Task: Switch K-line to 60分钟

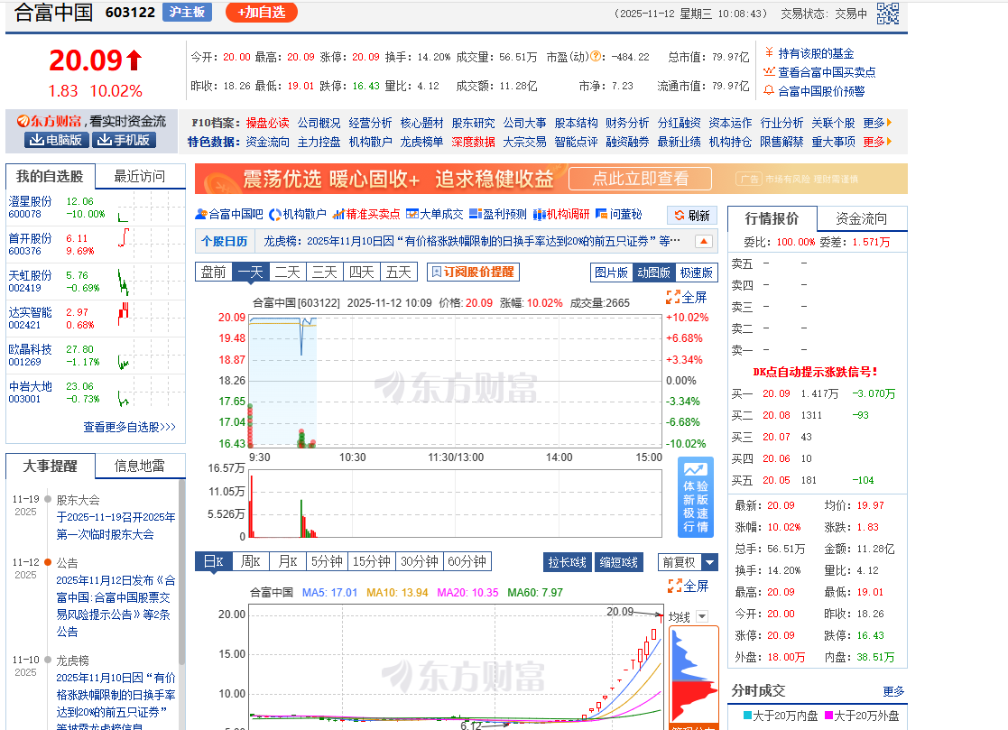Action: tap(467, 561)
